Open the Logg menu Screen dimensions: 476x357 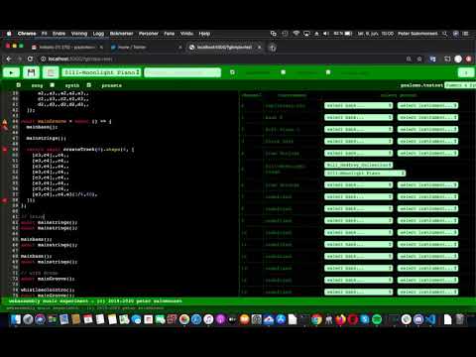click(x=98, y=34)
